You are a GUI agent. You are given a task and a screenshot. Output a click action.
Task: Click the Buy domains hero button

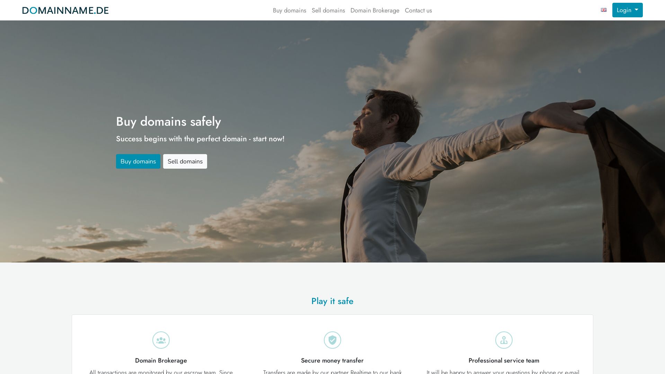[x=138, y=161]
